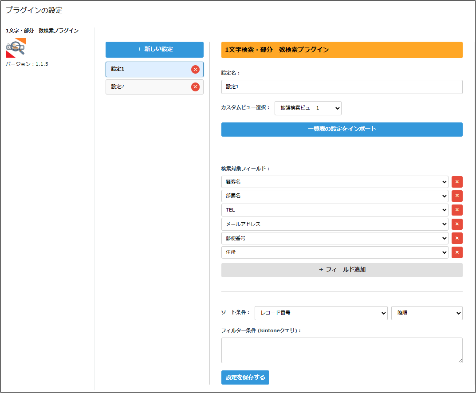
Task: Click 一覧表の設定をインポート button
Action: (x=342, y=130)
